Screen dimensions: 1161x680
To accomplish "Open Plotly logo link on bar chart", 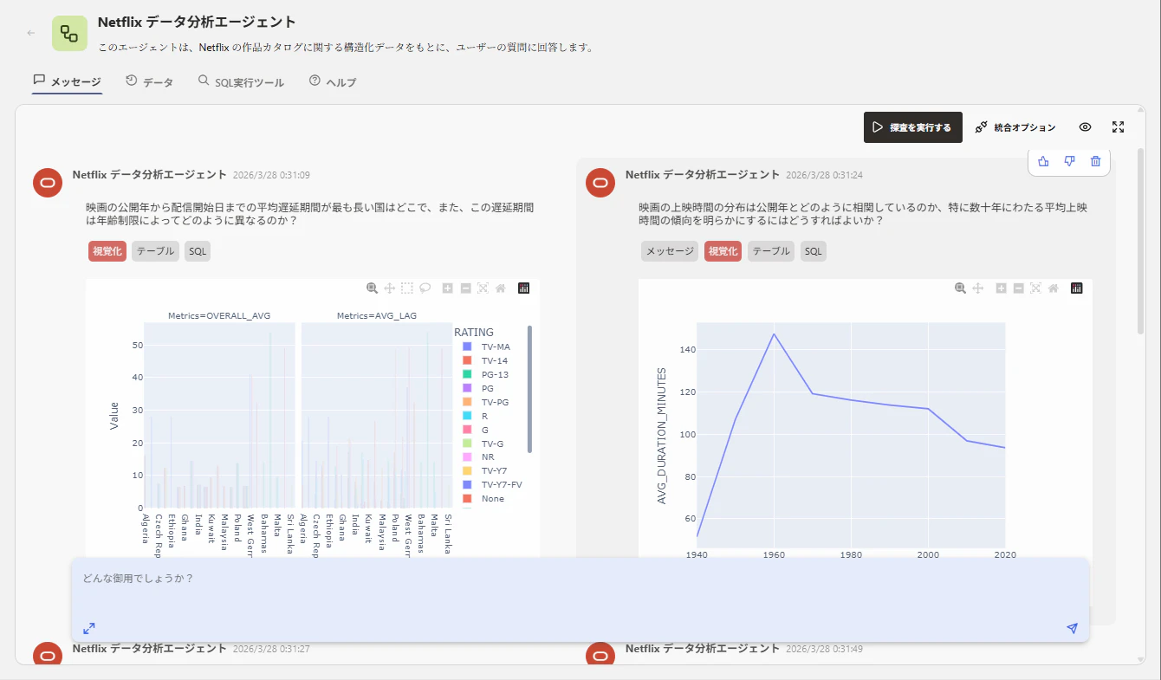I will 523,288.
